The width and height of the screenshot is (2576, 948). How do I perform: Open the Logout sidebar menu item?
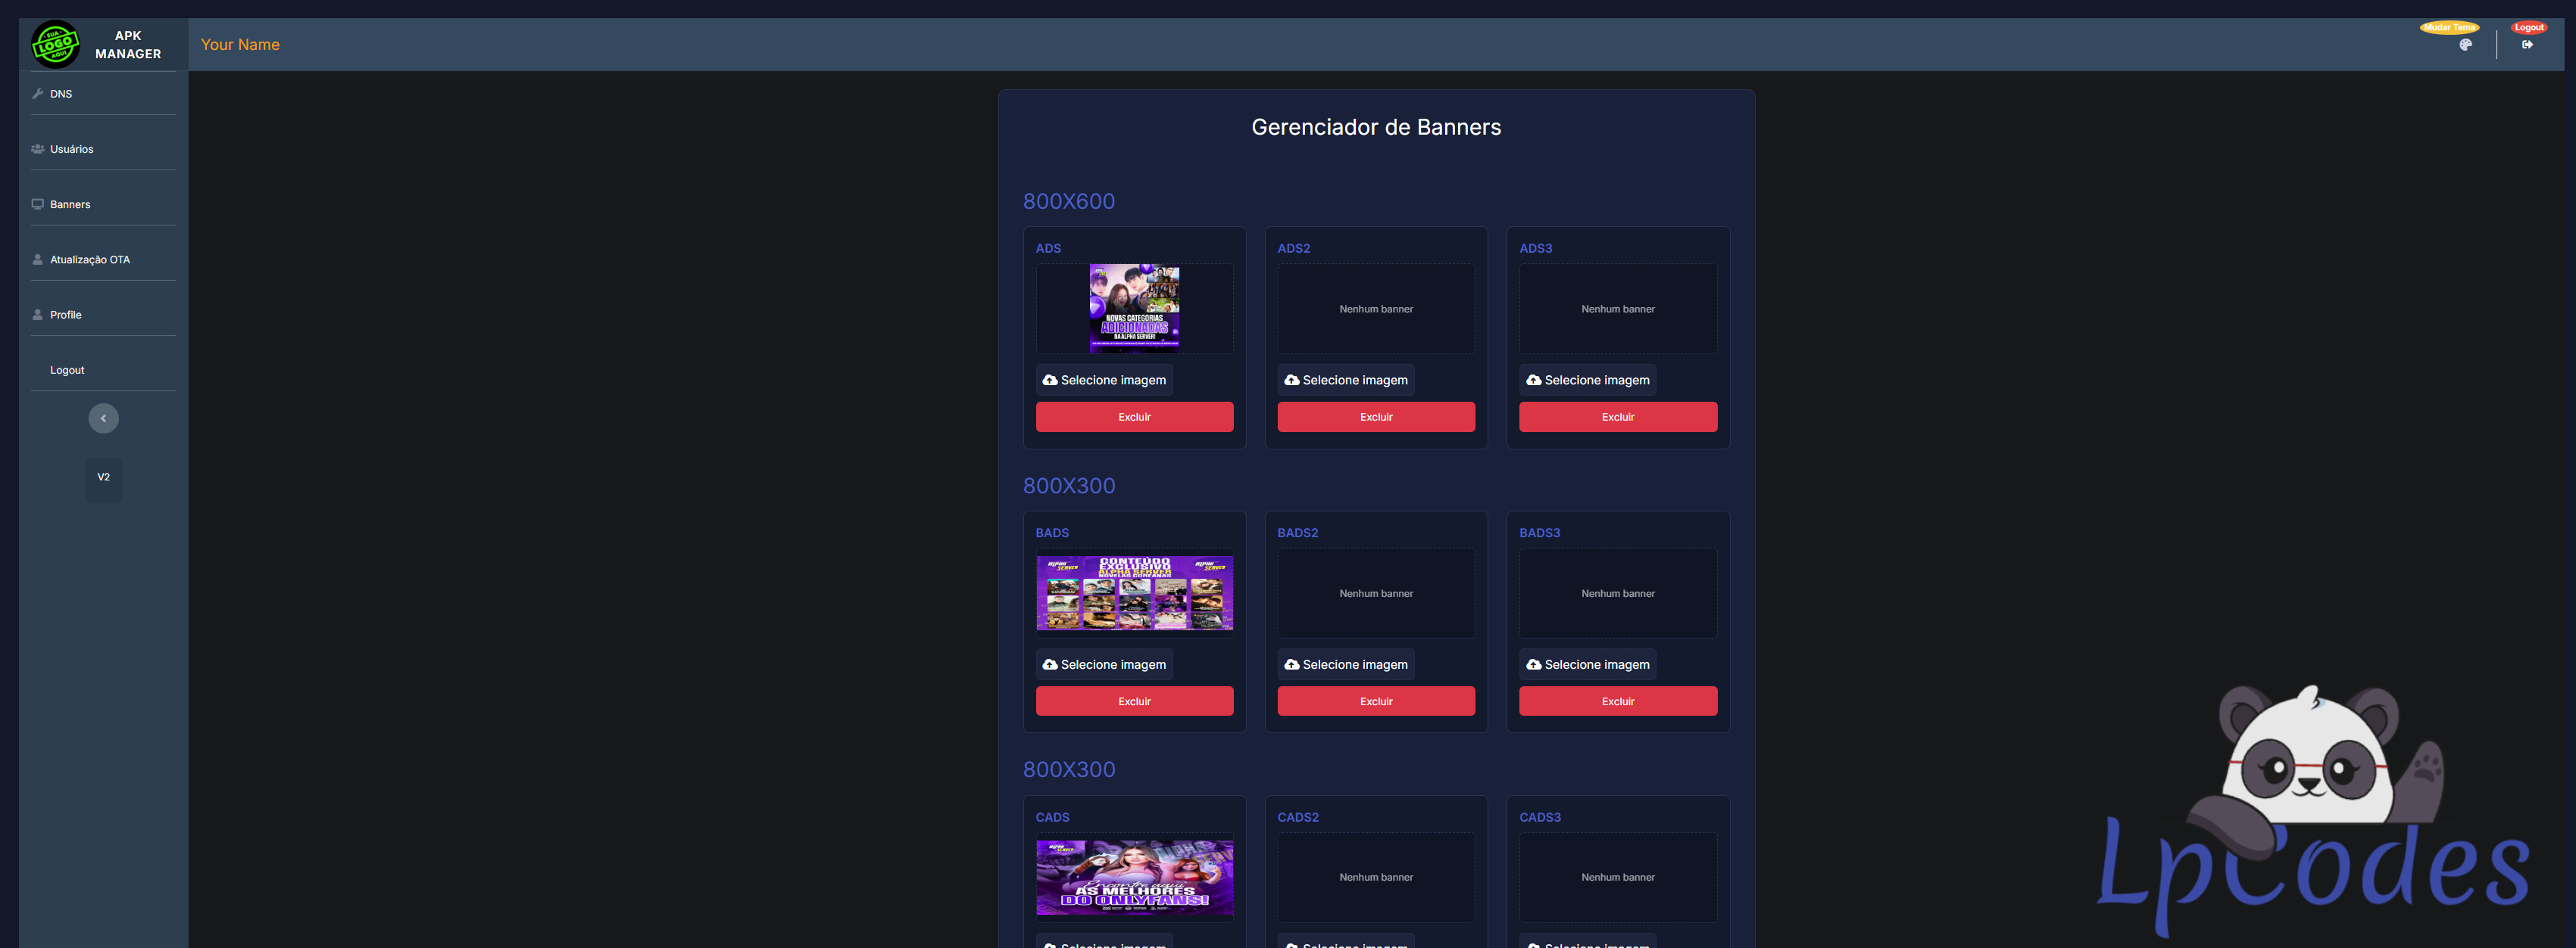[67, 371]
